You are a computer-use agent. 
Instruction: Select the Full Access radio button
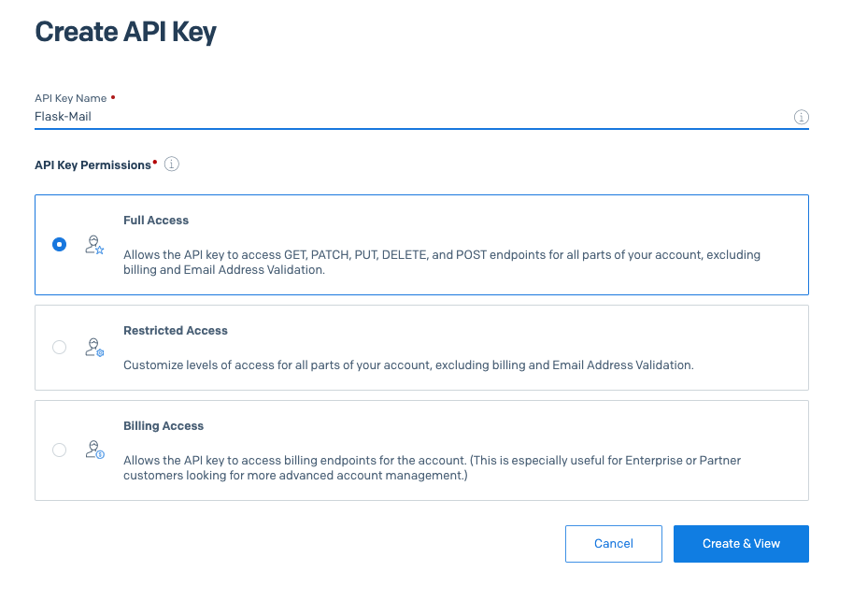click(x=60, y=245)
